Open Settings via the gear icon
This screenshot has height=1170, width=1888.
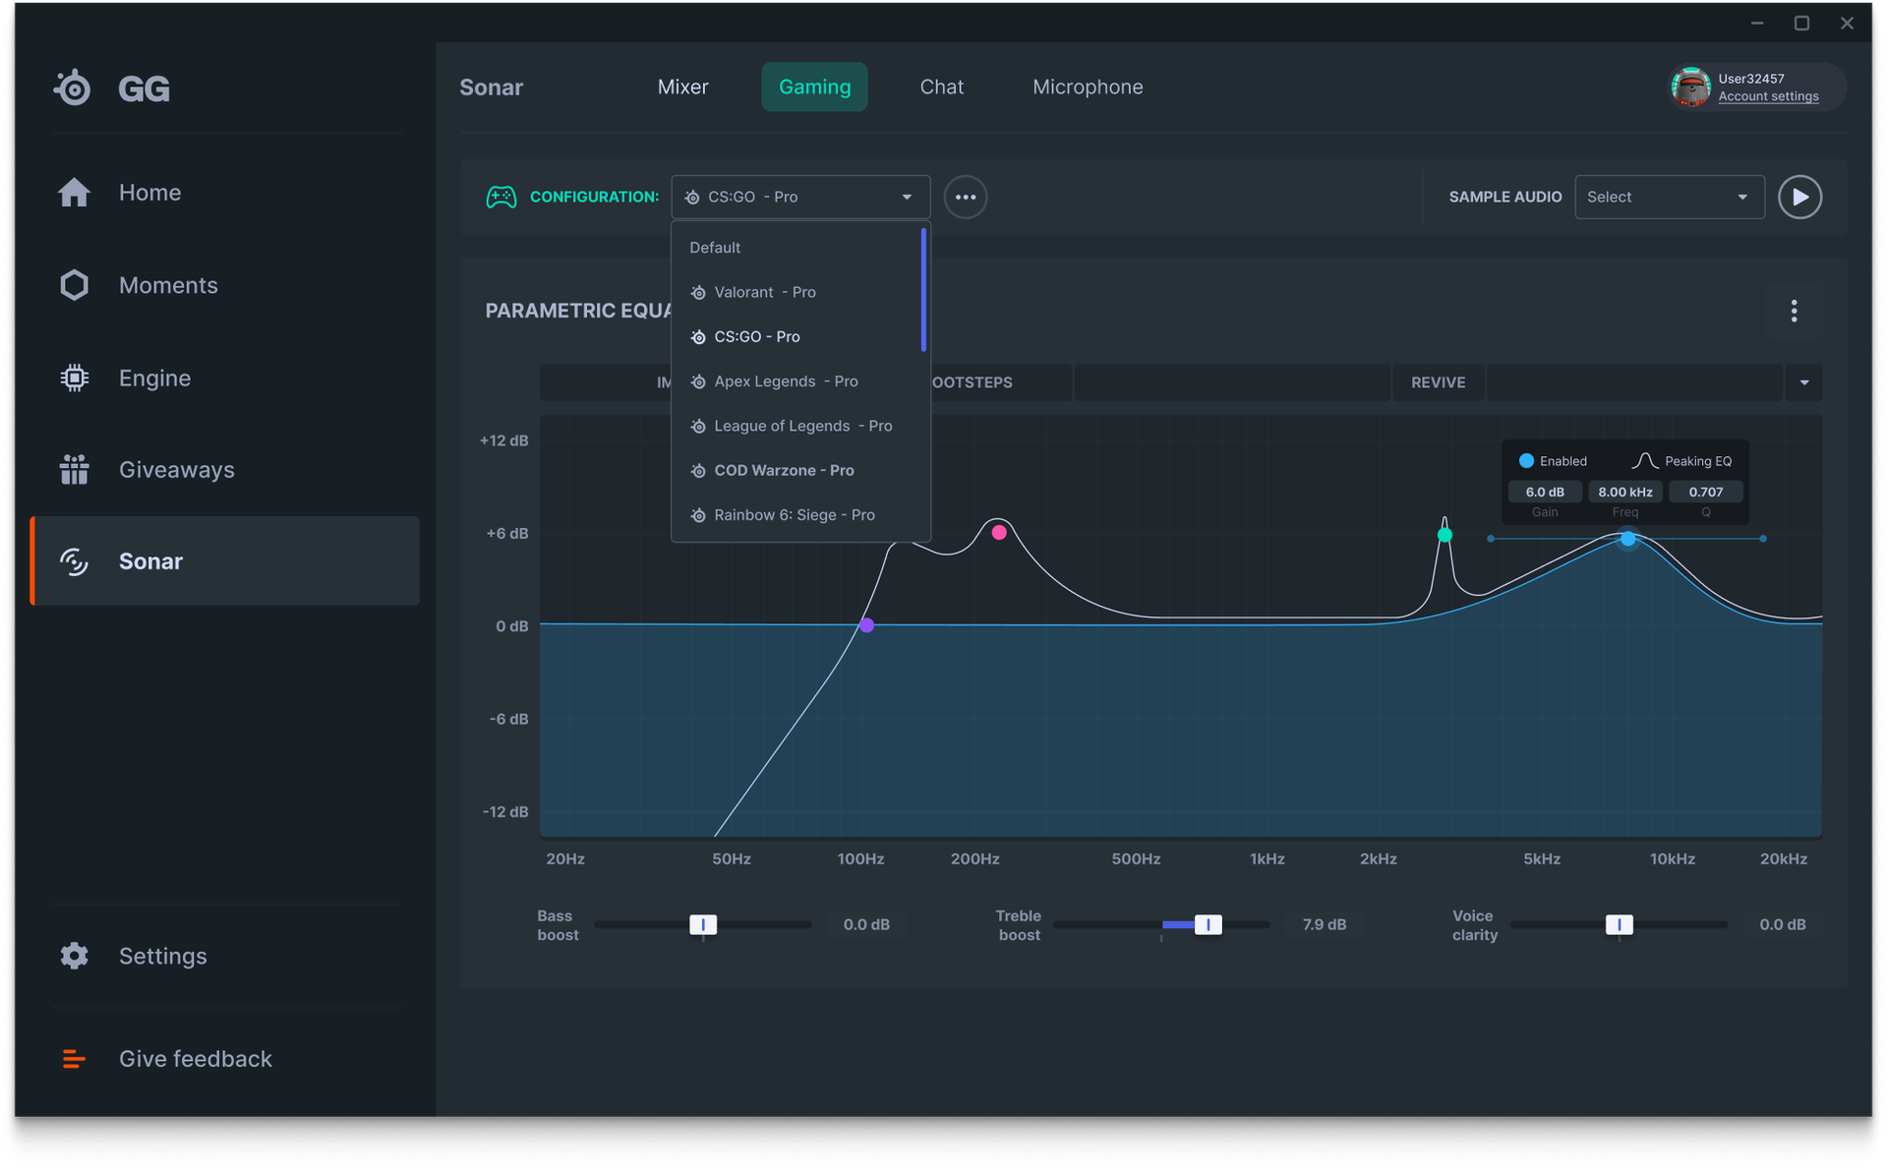coord(74,956)
